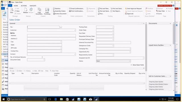Viewport: 182px width, 102px height.
Task: Open the Status dropdown
Action: pos(130,61)
